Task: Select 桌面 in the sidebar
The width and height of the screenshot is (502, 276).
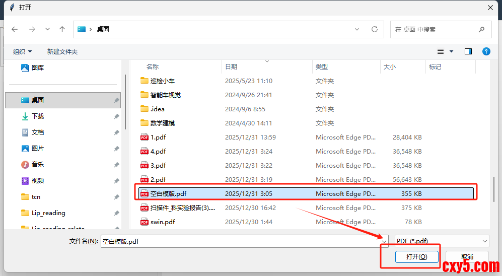Action: [63, 100]
